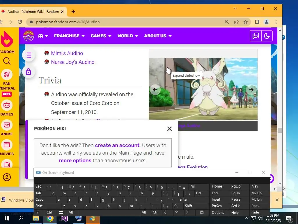Toggle the ScrLk key on On-Screen Keyboard
This screenshot has height=224, width=298.
pos(239,206)
